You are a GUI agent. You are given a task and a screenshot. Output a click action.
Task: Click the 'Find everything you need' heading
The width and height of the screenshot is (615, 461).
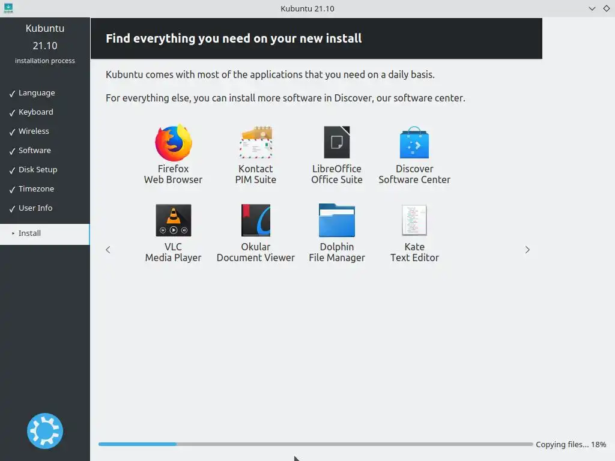[234, 38]
